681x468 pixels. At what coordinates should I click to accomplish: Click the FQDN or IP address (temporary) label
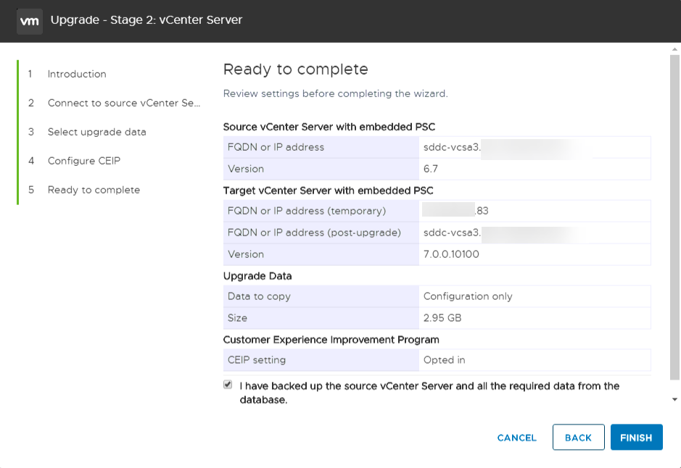tap(307, 211)
